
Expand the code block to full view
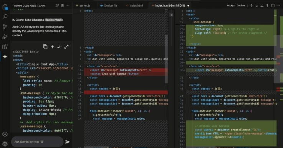(x=66, y=47)
